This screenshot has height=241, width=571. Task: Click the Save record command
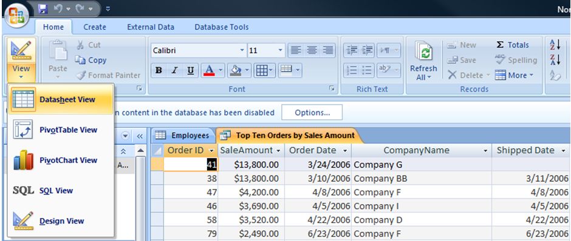click(x=462, y=61)
